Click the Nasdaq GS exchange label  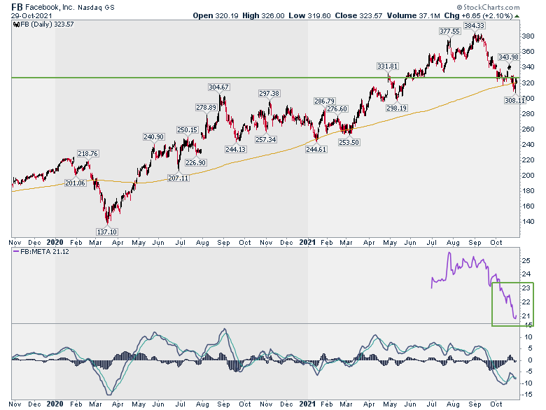coord(96,7)
